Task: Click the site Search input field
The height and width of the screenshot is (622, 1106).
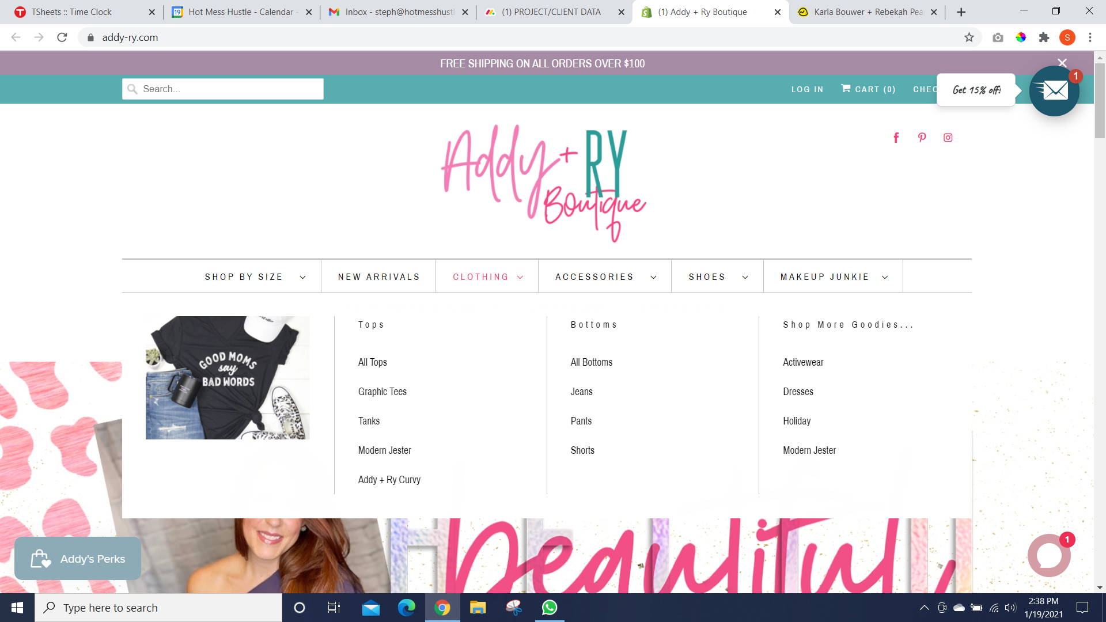Action: point(223,89)
